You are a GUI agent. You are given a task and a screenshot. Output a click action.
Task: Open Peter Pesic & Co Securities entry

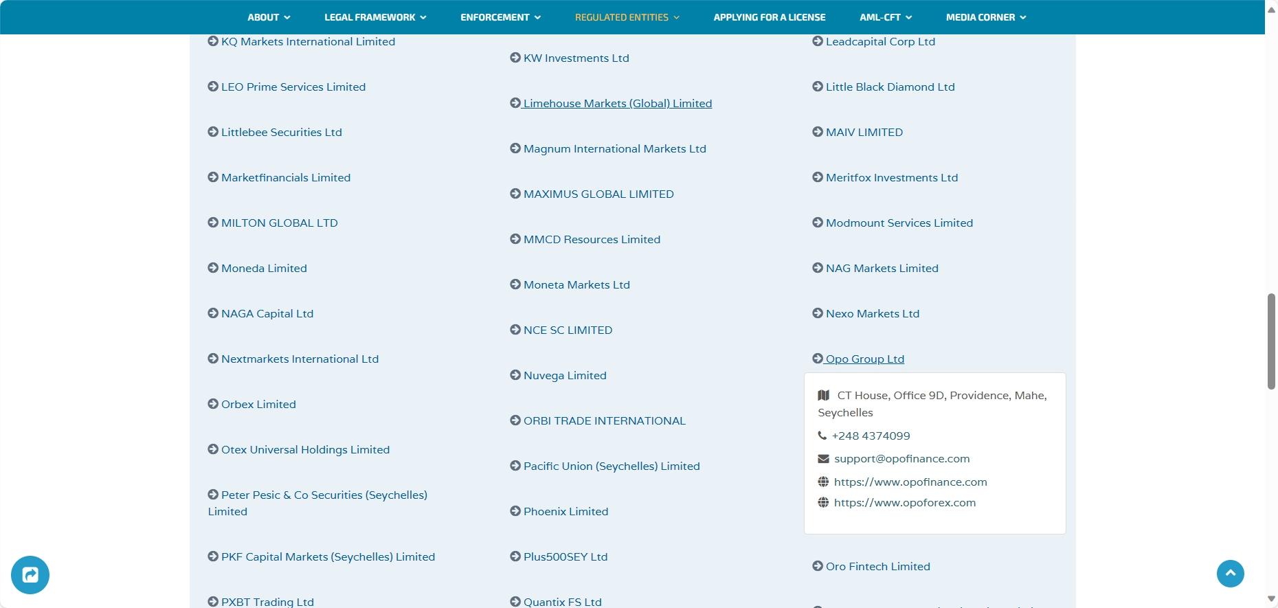click(x=317, y=503)
